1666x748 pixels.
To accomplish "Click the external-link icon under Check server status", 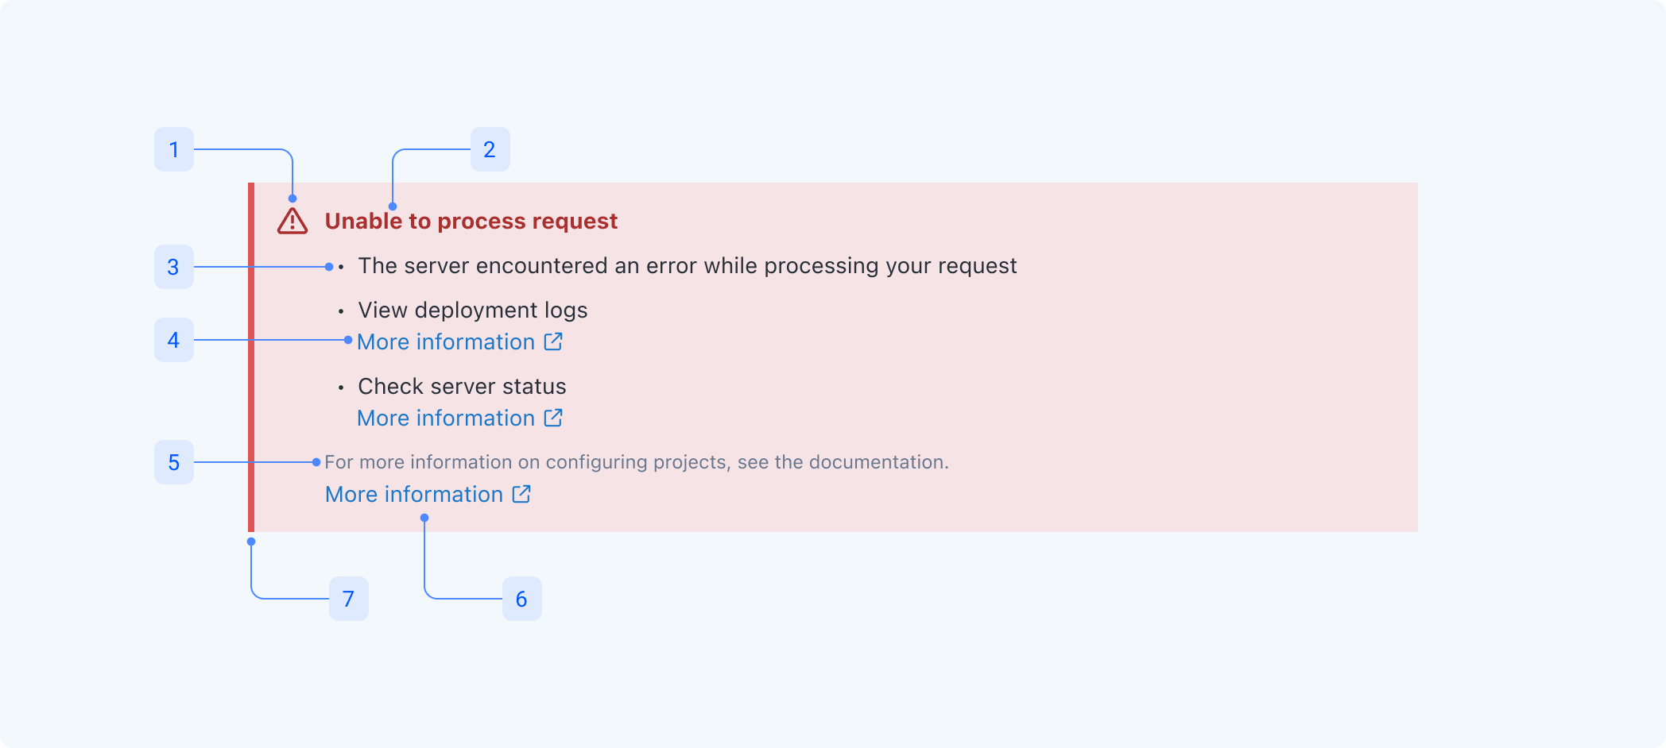I will 553,418.
